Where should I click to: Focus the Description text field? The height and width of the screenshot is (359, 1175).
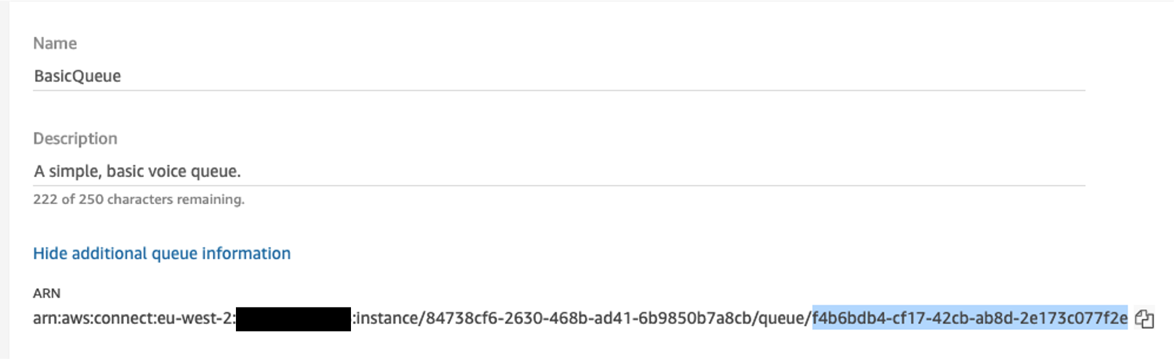click(559, 171)
